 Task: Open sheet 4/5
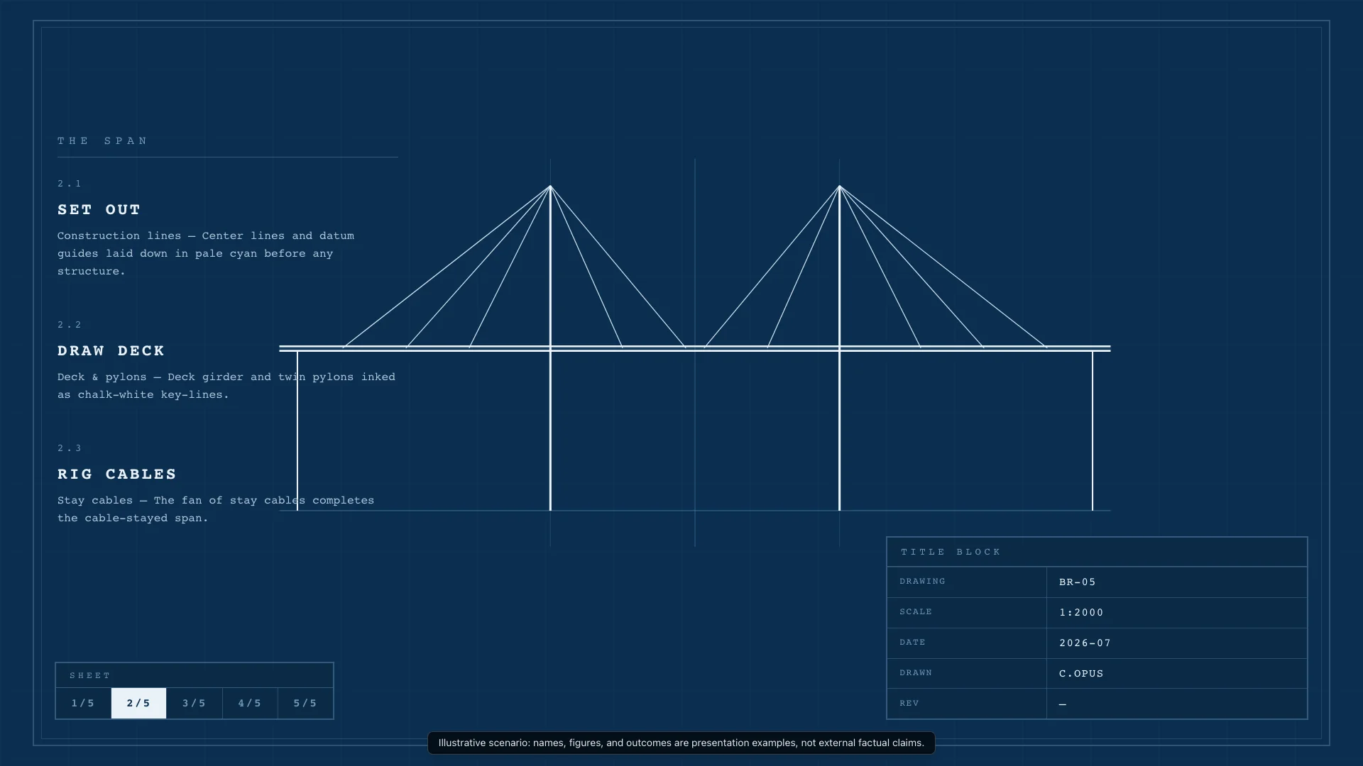(x=250, y=703)
